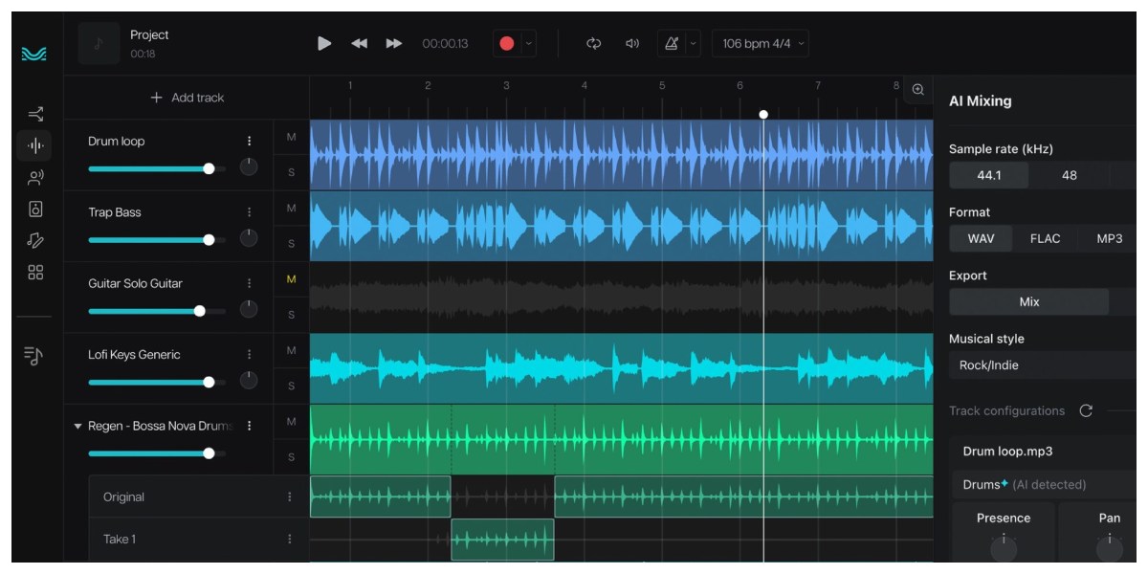Open the record options dropdown arrow
The width and height of the screenshot is (1148, 574).
529,43
